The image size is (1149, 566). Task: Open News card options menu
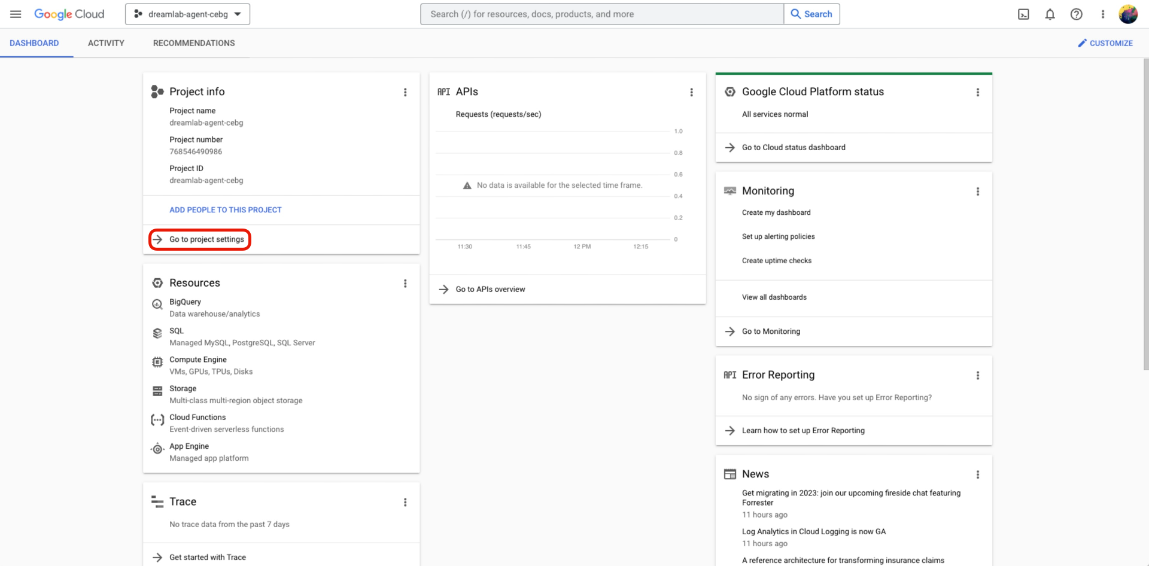click(x=978, y=474)
